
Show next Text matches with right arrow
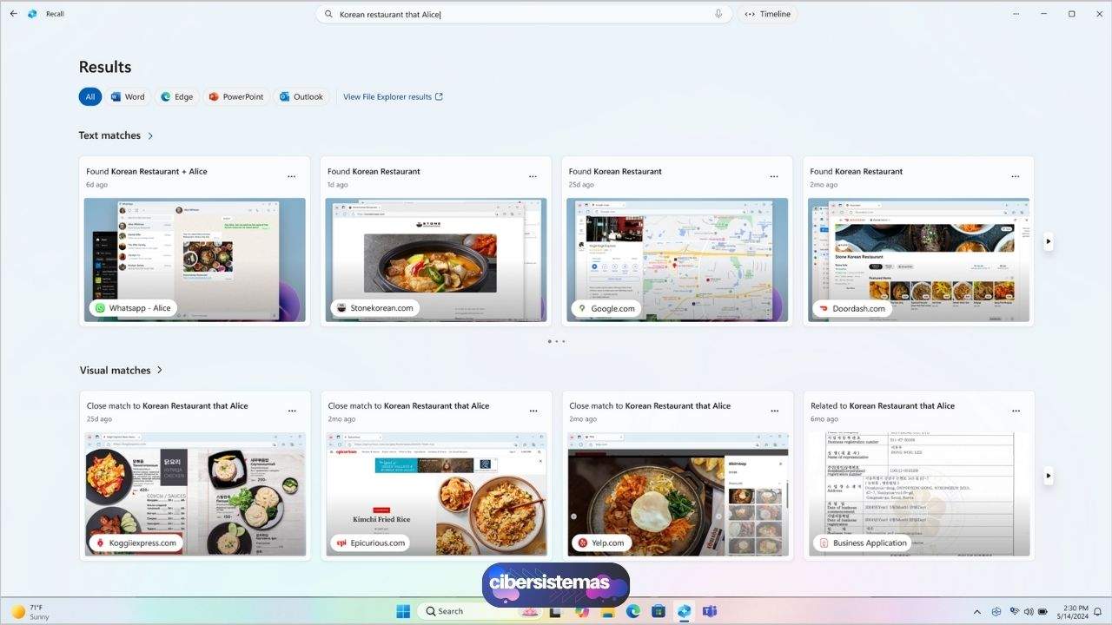(x=1048, y=241)
